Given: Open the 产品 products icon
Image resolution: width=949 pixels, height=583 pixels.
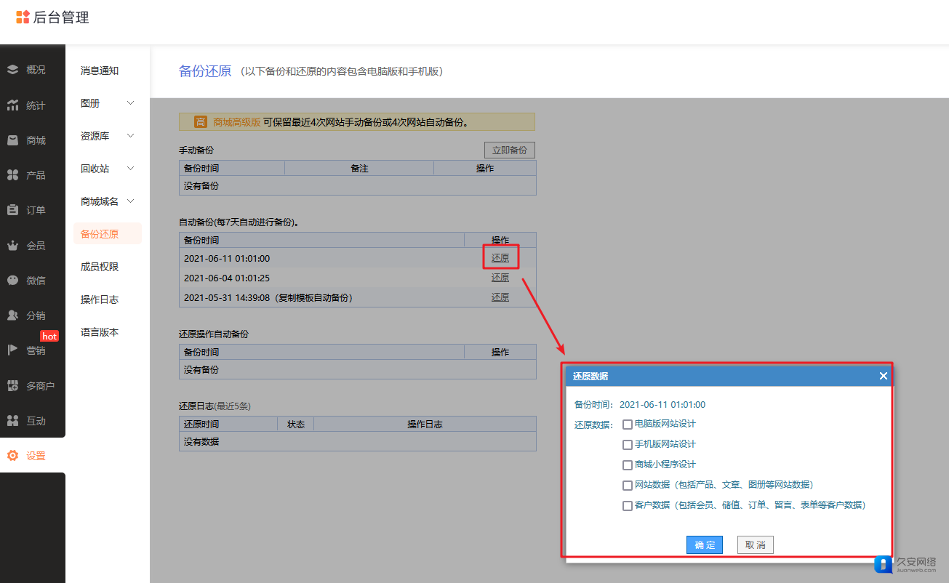Looking at the screenshot, I should (x=12, y=175).
